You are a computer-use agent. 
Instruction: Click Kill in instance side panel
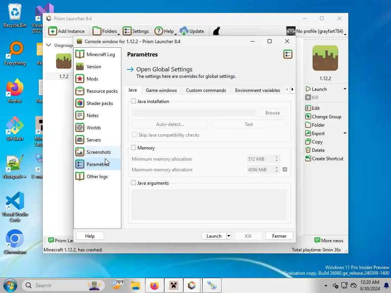[x=312, y=97]
